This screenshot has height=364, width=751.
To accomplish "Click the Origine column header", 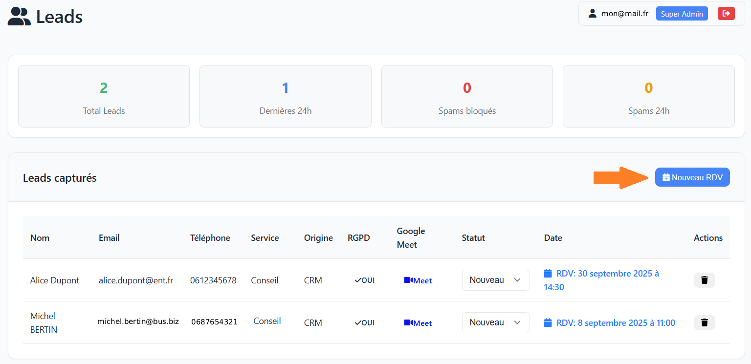I will (318, 238).
